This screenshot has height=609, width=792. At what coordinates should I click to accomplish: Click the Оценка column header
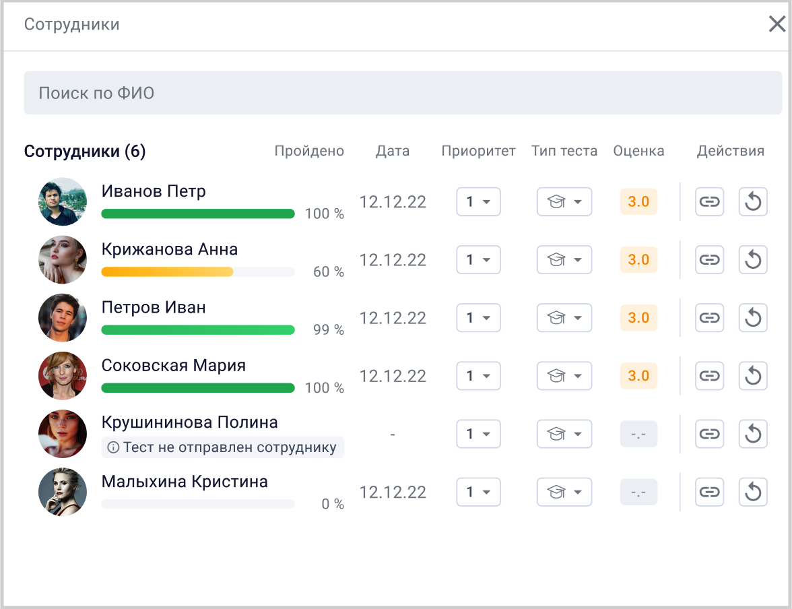tap(638, 151)
